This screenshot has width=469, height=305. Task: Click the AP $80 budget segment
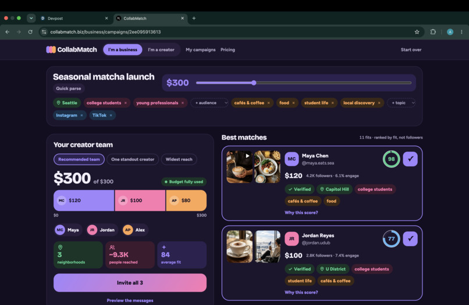point(186,200)
